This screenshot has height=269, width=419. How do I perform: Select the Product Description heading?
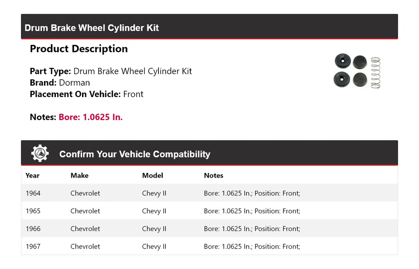coord(79,49)
